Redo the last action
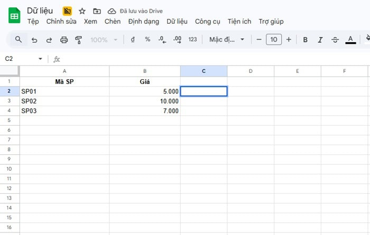Screen dimensions: 370x235 [x=49, y=40]
